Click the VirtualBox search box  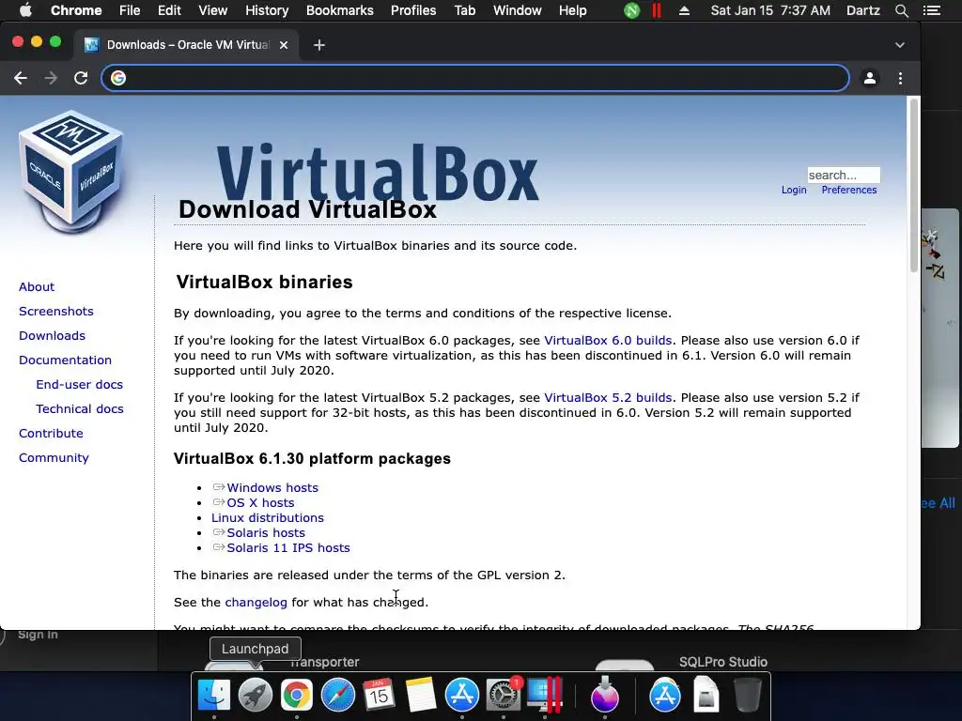click(x=844, y=175)
